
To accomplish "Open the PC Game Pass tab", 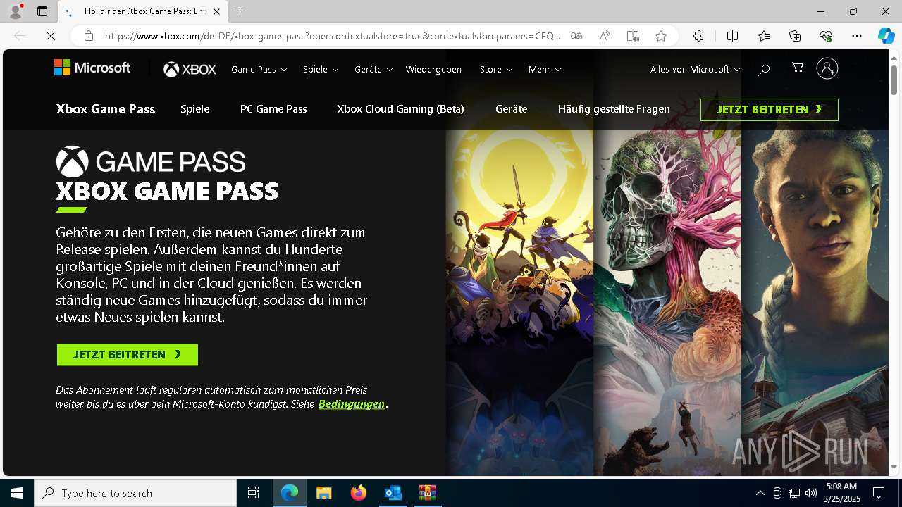I will click(273, 109).
